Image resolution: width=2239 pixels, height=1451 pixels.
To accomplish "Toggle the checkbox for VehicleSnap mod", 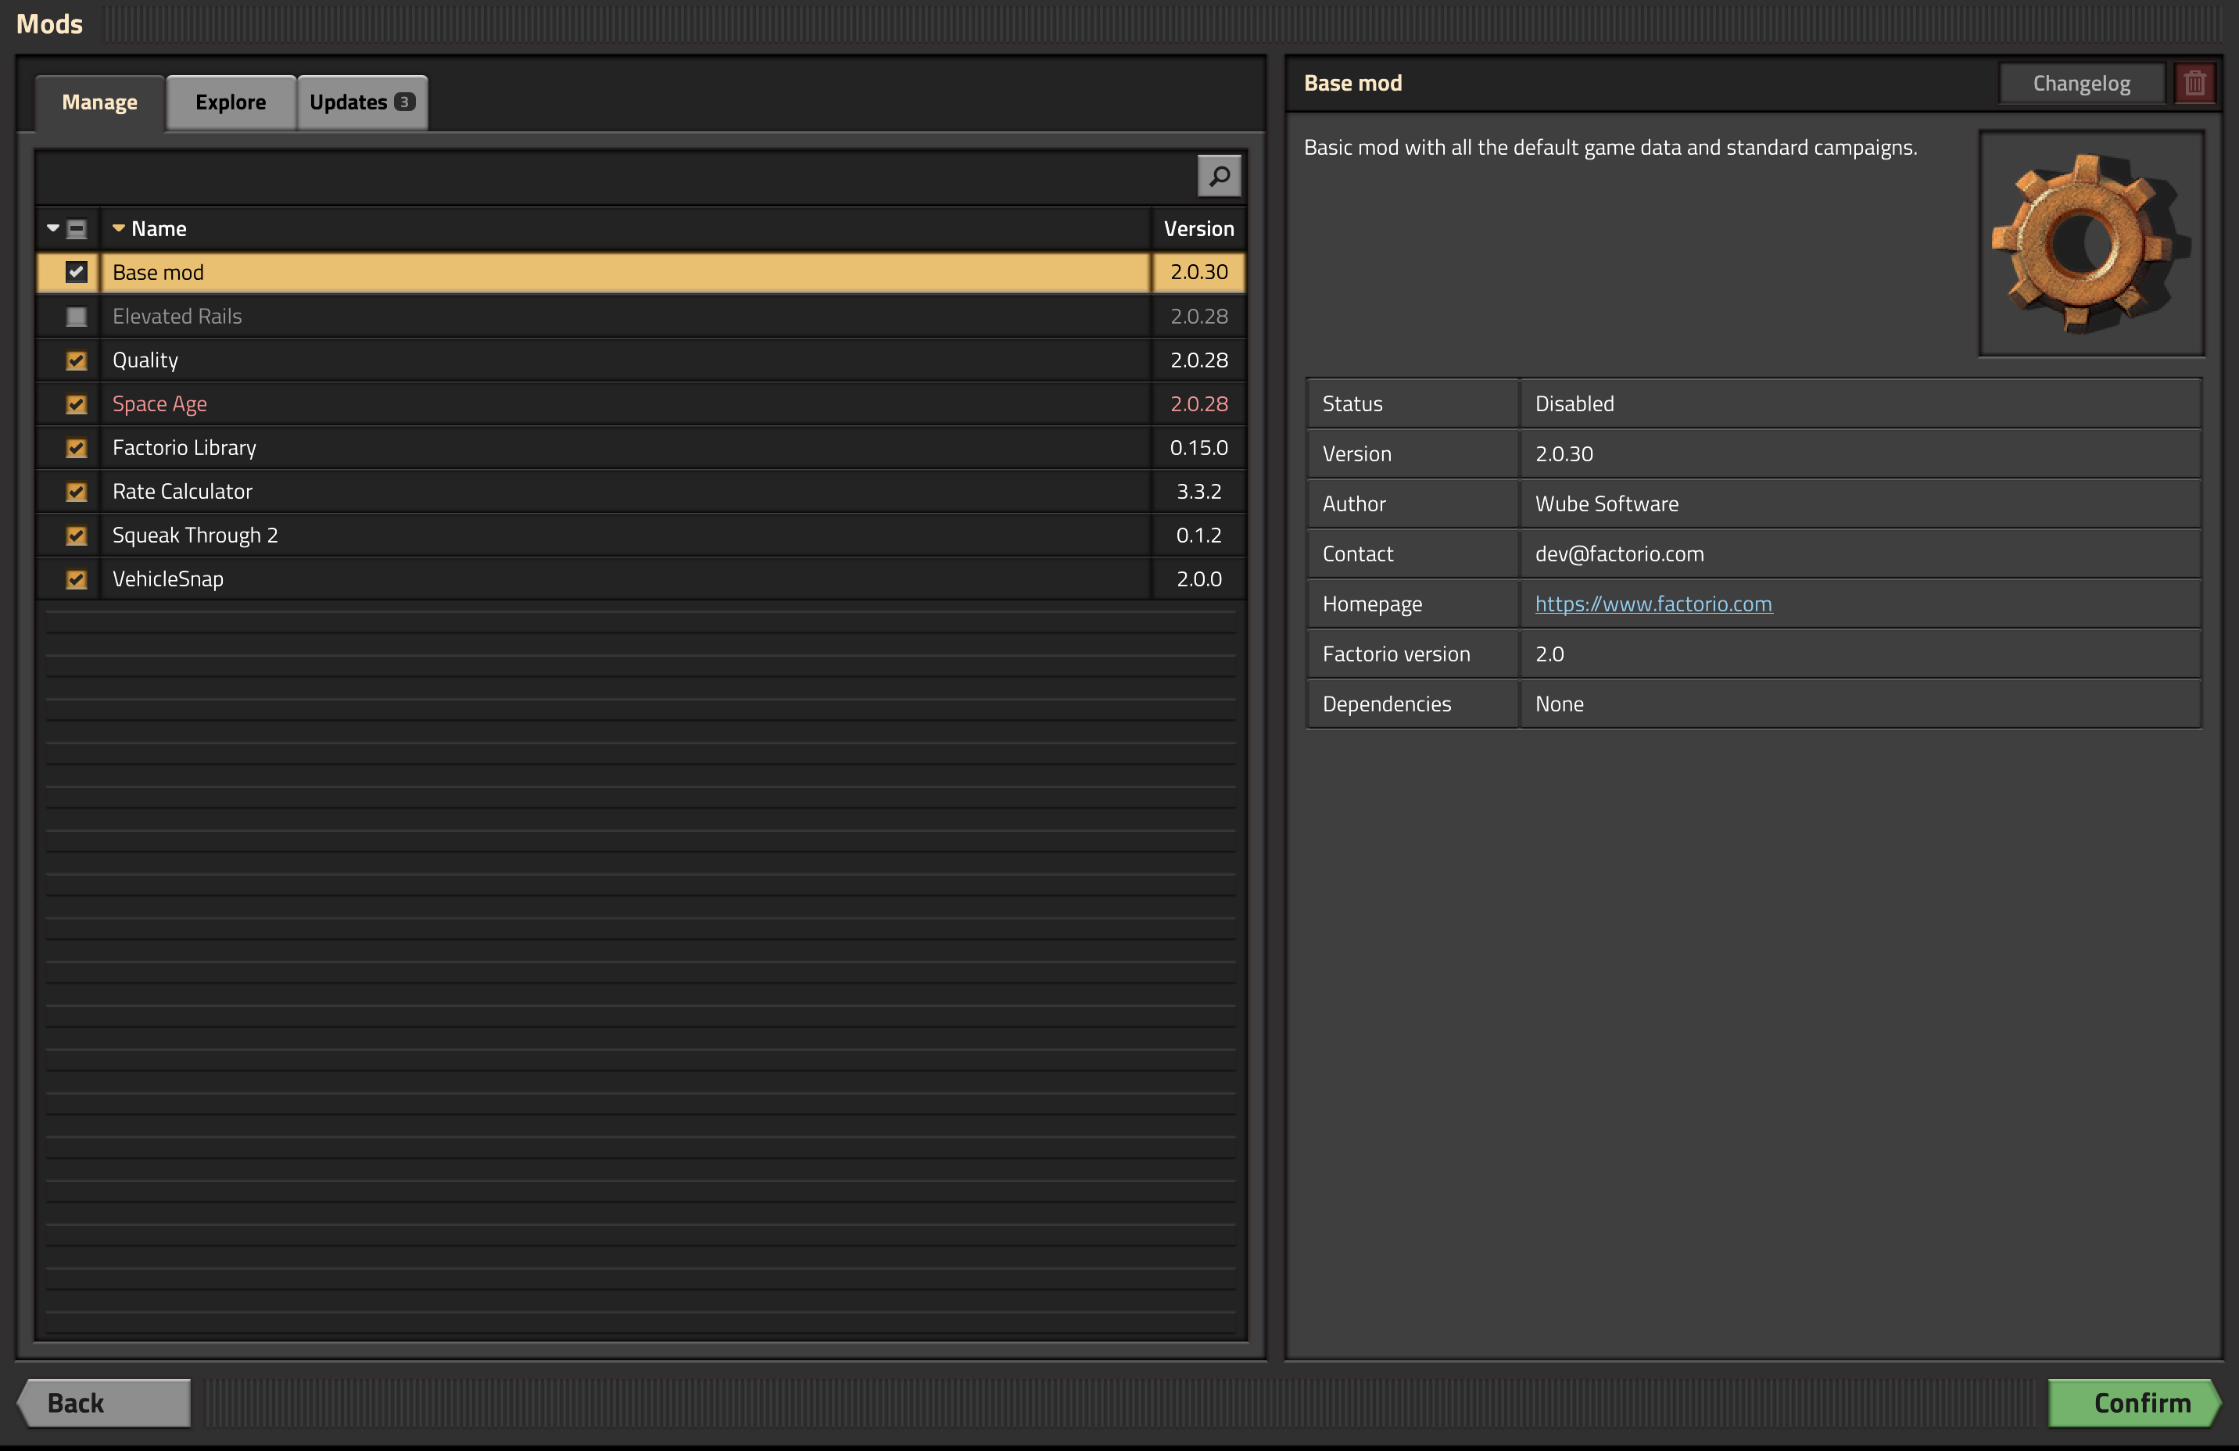I will (73, 578).
